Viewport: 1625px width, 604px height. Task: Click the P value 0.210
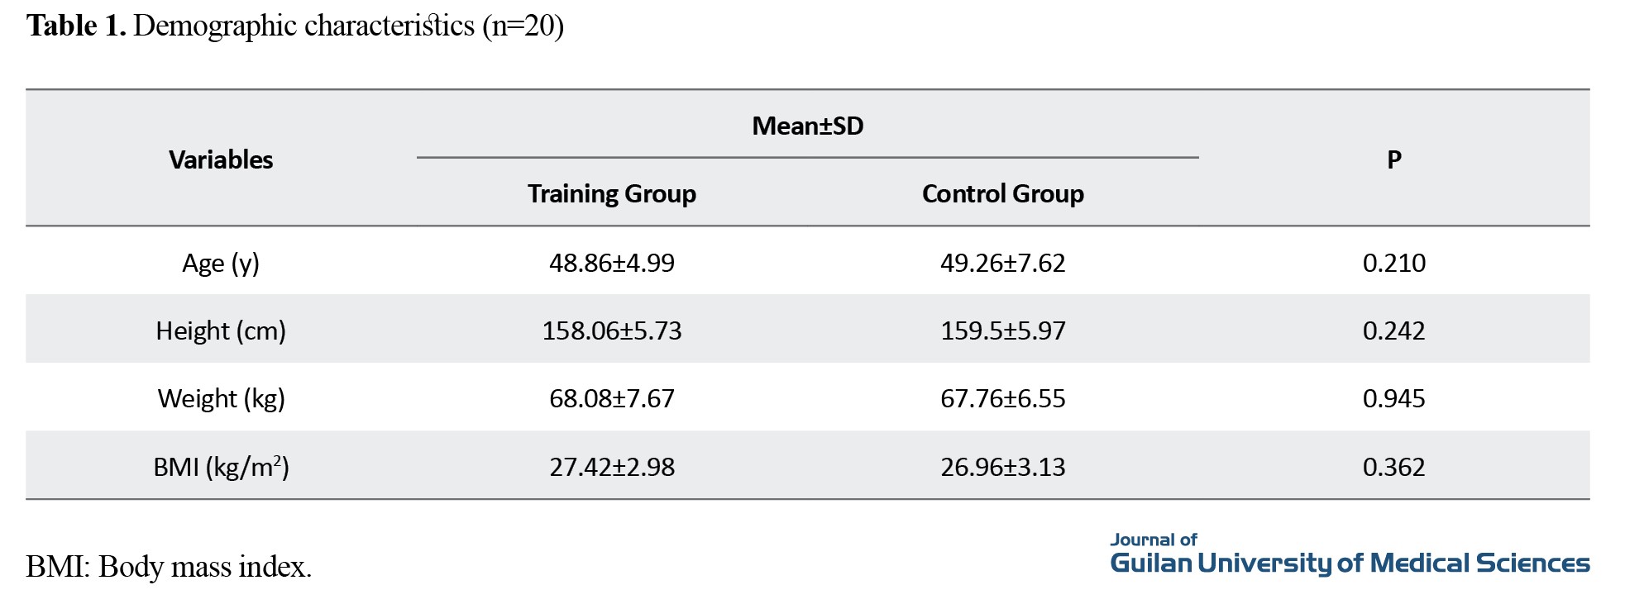[x=1393, y=263]
